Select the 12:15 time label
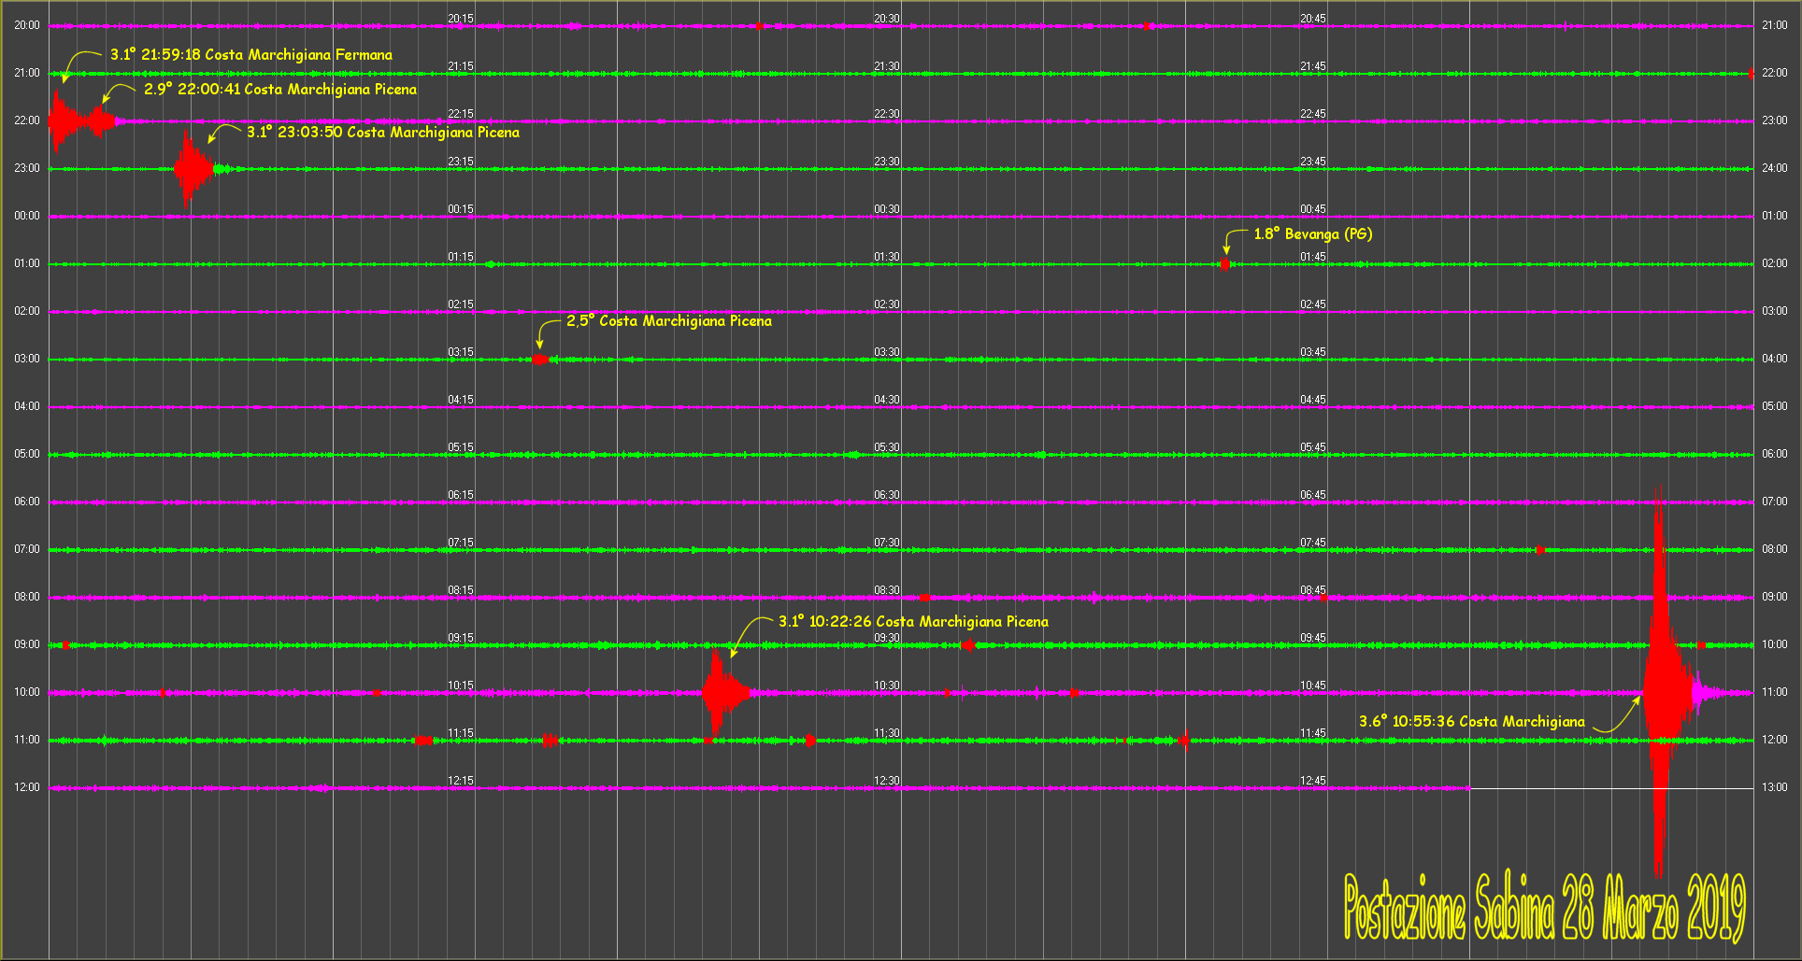 click(x=461, y=781)
